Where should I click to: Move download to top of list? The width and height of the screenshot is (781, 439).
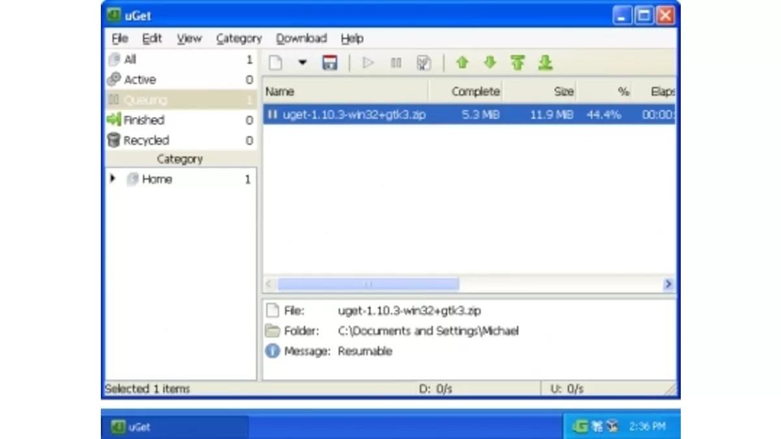(x=517, y=63)
